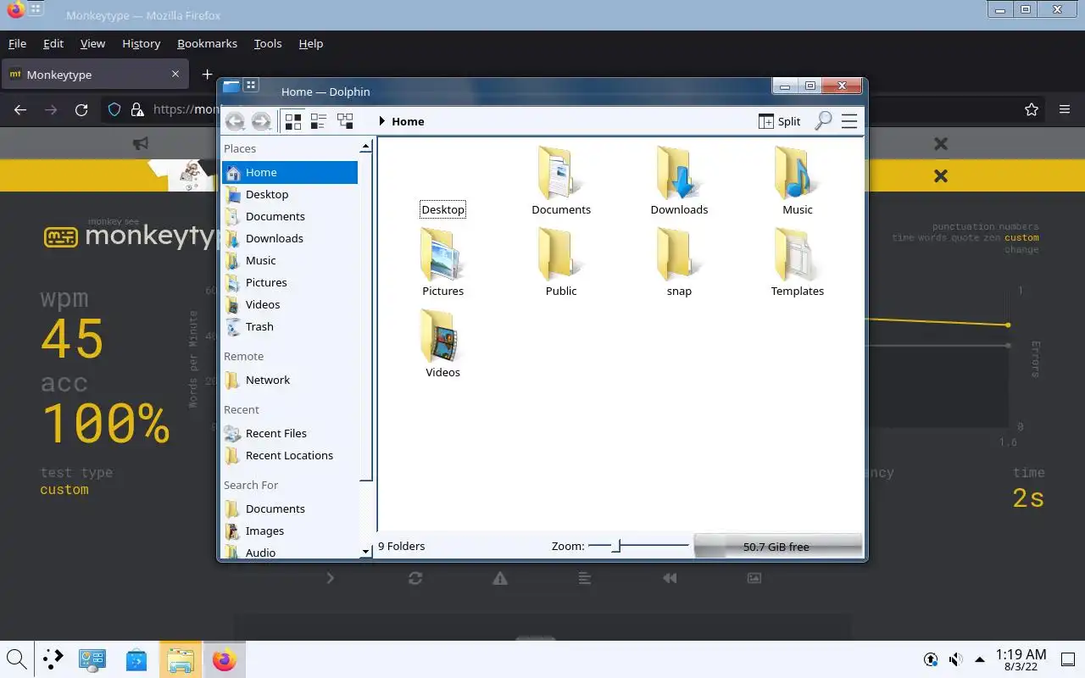
Task: Switch Dolphin to icons view mode
Action: [x=293, y=121]
